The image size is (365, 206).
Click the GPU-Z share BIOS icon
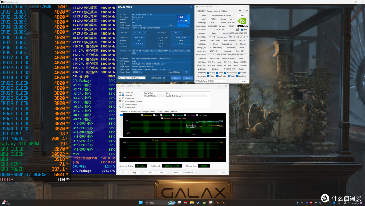click(x=238, y=30)
